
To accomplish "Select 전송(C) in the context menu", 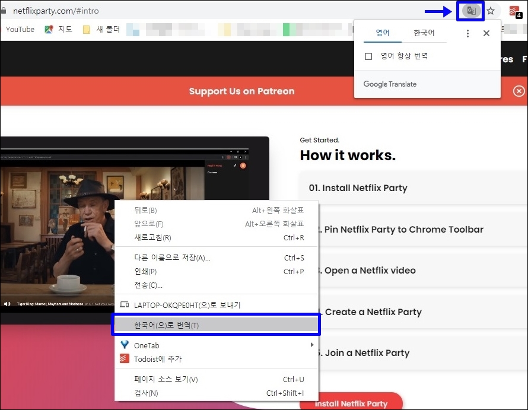I will click(x=216, y=285).
